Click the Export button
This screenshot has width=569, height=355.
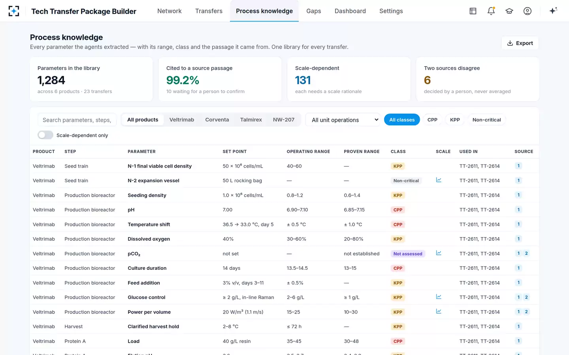(x=520, y=43)
